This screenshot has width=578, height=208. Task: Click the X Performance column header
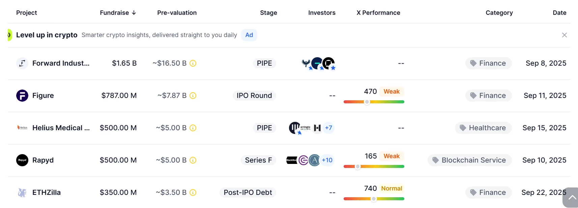click(378, 13)
